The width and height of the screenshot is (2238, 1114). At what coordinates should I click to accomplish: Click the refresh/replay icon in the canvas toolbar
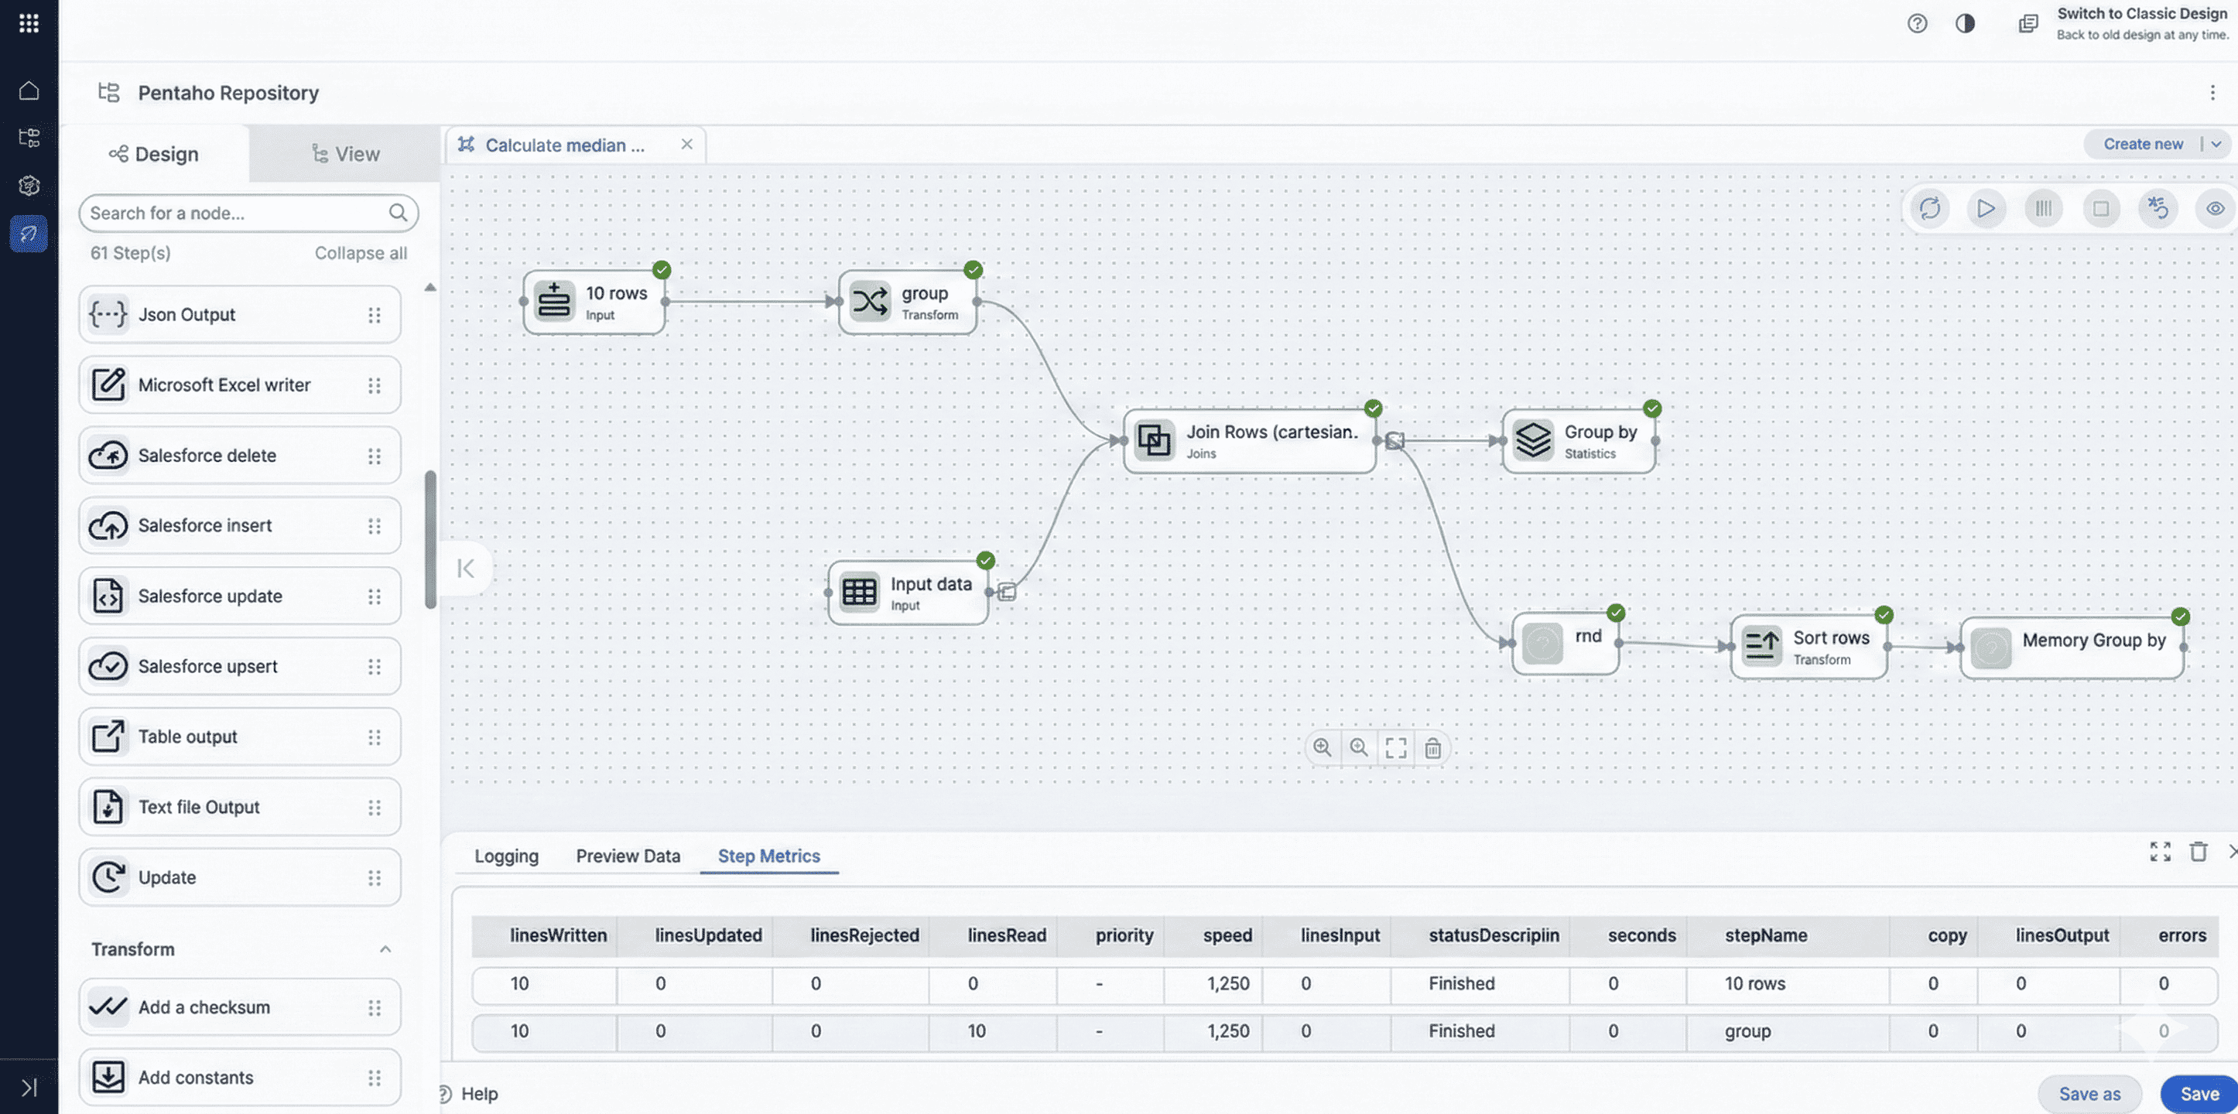[1928, 208]
